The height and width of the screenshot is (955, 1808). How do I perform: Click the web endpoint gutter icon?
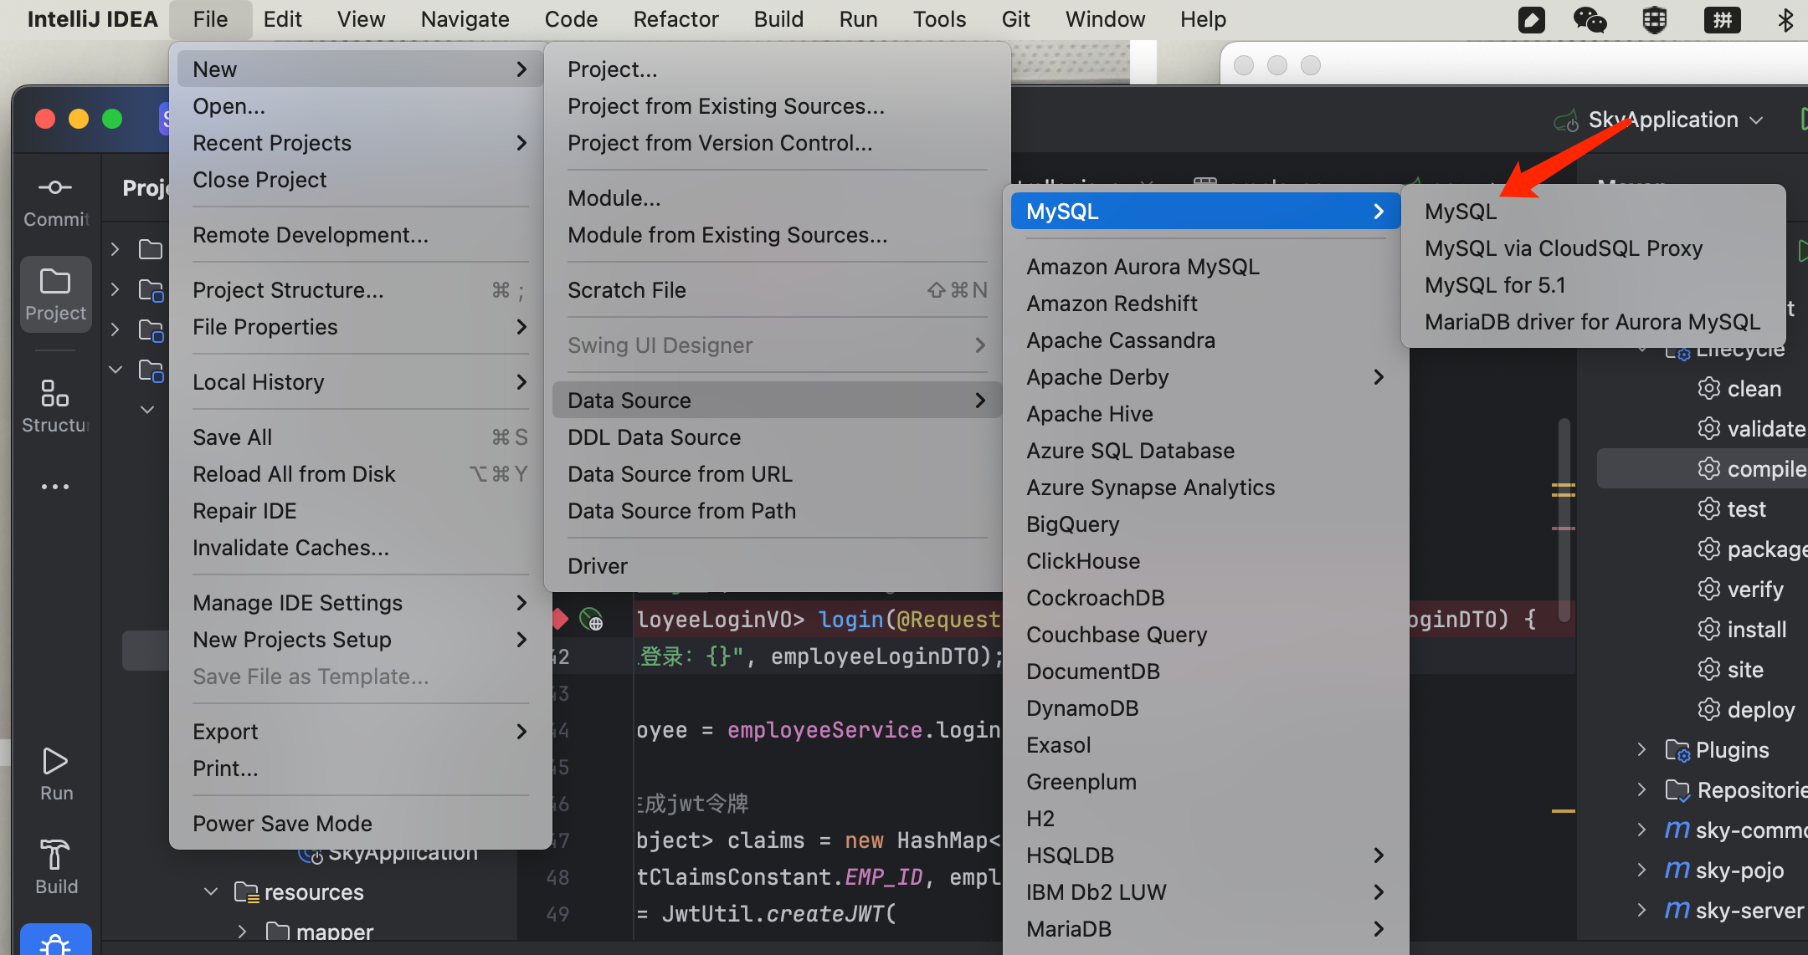click(x=591, y=619)
